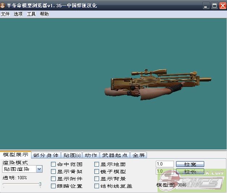Click the app icon in the title bar
Viewport: 227px width, 193px height.
[x=3, y=5]
